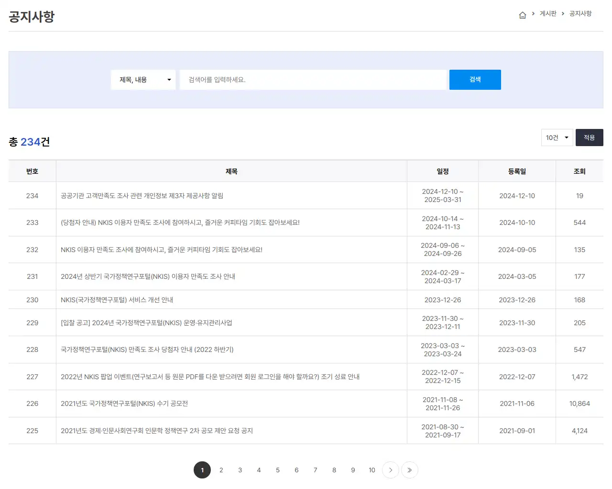612x489 pixels.
Task: Click the home icon in the breadcrumb
Action: [523, 14]
